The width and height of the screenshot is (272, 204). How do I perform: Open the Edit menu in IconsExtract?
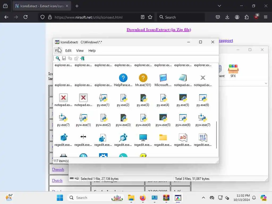(68, 51)
